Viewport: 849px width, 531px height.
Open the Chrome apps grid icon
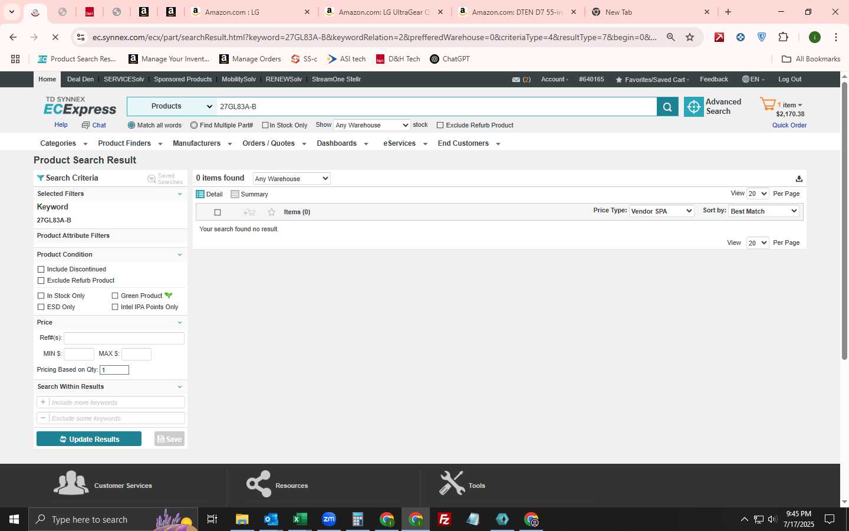click(15, 59)
